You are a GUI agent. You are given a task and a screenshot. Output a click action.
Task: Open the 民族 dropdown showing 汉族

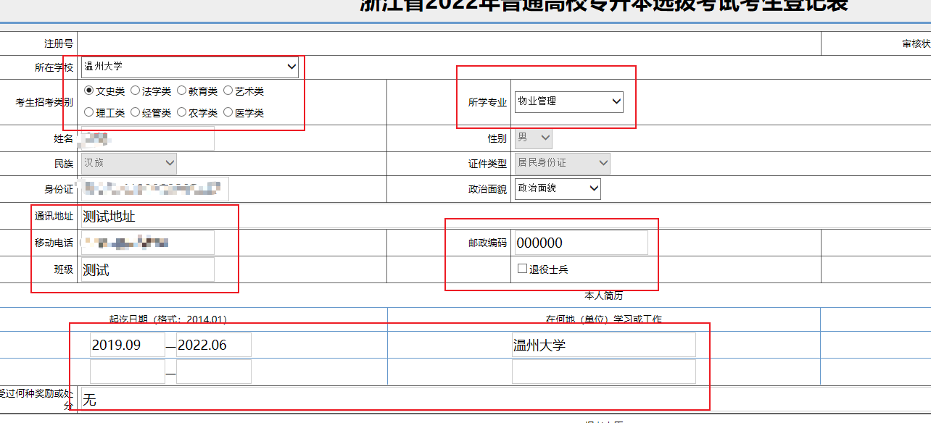(x=128, y=163)
